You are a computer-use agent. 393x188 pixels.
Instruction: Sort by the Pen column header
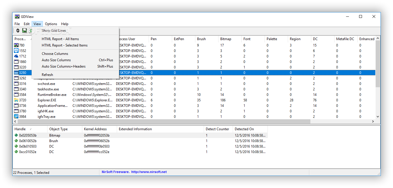[161, 39]
